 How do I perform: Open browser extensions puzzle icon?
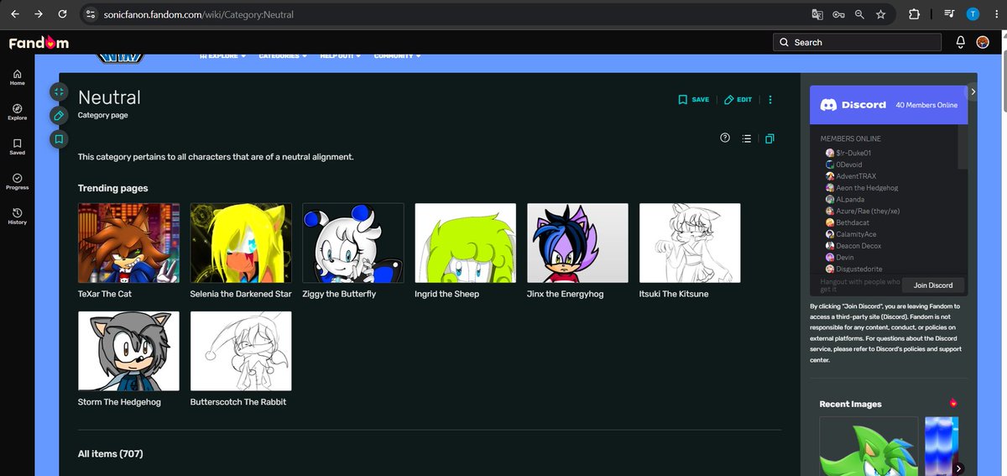coord(915,14)
